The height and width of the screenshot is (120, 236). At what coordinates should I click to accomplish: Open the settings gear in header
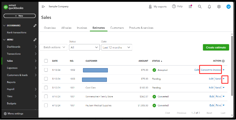[219, 7]
